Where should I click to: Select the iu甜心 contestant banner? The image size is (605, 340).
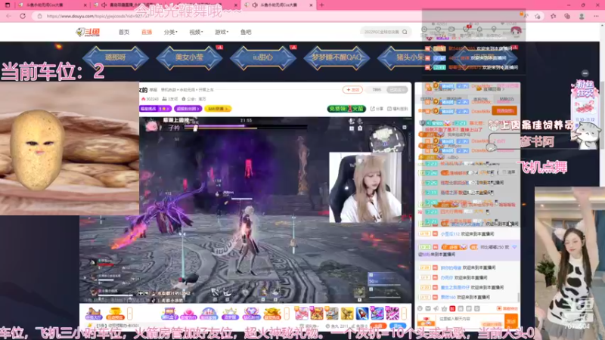tap(262, 57)
